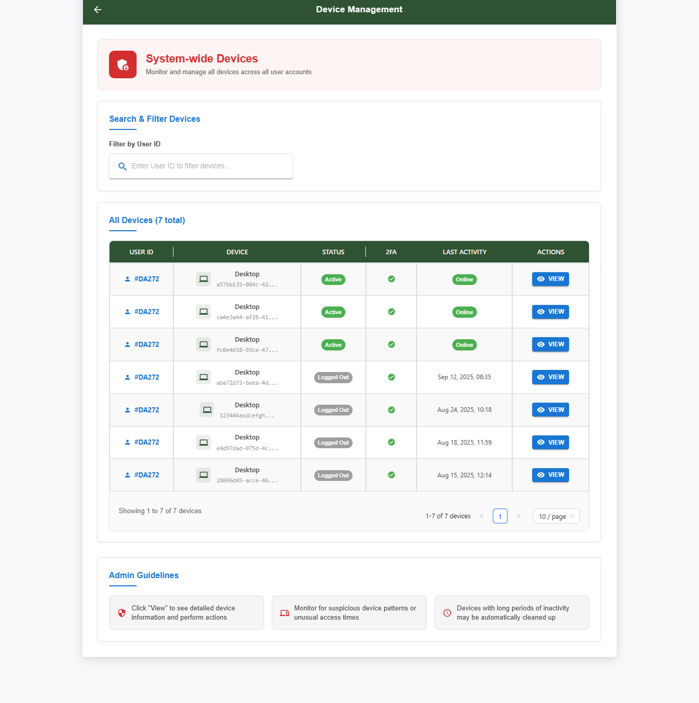Click 2FA verified checkmark on first row
699x703 pixels.
pos(391,279)
